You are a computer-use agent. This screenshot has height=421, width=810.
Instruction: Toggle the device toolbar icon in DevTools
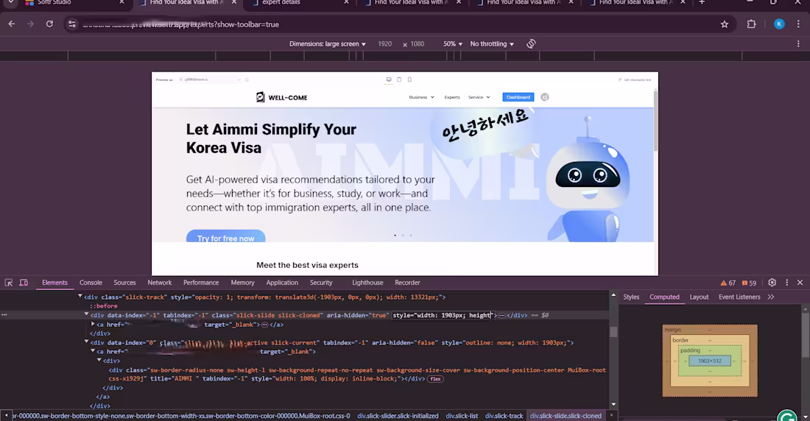24,283
